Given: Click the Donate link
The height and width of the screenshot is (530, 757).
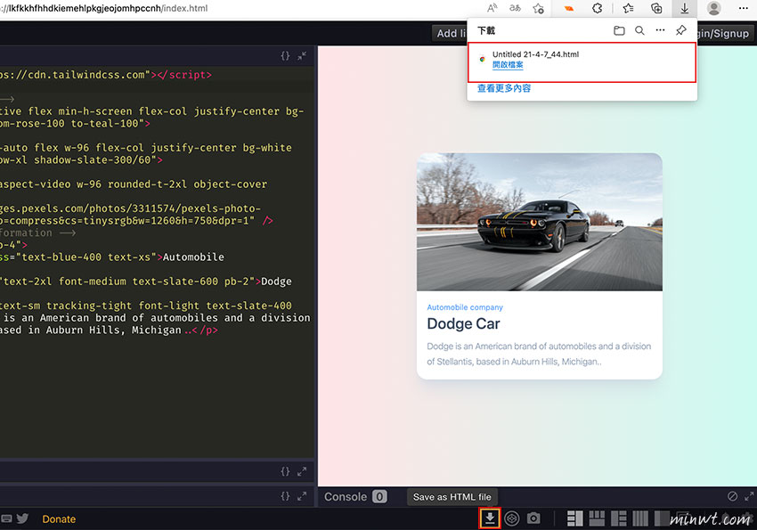Looking at the screenshot, I should pyautogui.click(x=59, y=519).
